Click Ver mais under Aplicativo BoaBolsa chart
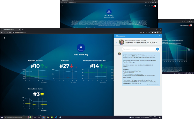The image size is (194, 119). (x=44, y=82)
